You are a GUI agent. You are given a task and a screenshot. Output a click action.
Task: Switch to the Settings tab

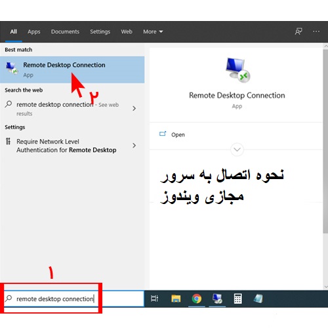pos(100,31)
